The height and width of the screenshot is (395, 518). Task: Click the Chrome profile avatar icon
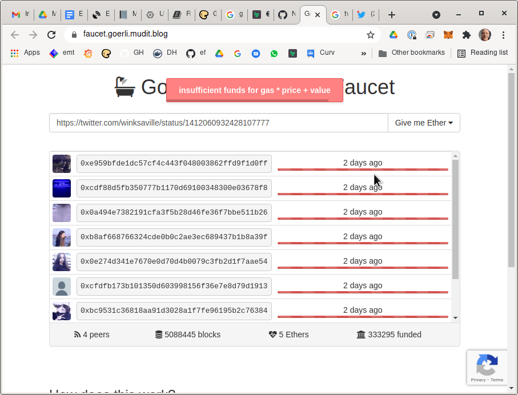pos(484,35)
